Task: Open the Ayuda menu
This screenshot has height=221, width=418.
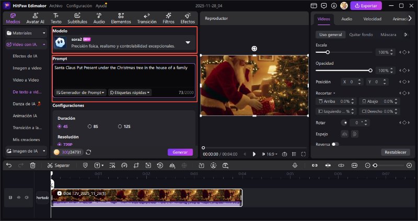Action: pos(101,6)
